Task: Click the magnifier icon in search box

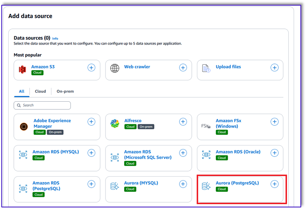Action: [x=19, y=105]
